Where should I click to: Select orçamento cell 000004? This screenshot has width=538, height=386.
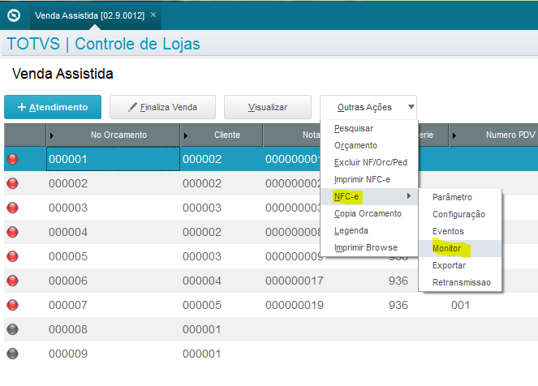[x=113, y=232]
